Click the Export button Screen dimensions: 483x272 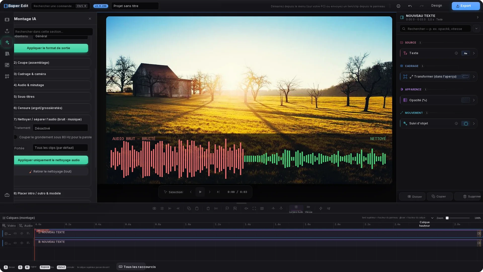click(466, 6)
